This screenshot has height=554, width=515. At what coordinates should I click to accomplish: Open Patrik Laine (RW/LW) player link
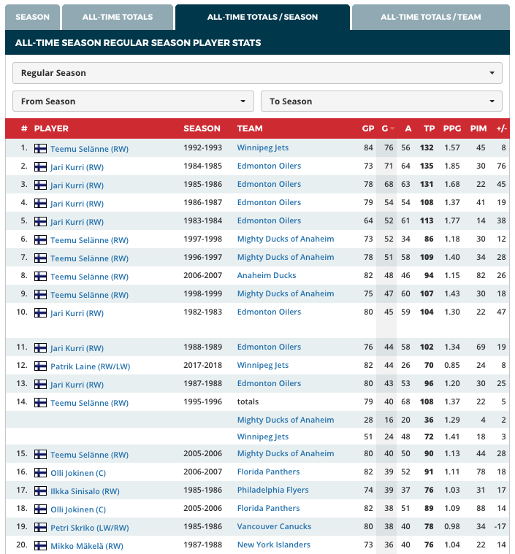pos(90,366)
